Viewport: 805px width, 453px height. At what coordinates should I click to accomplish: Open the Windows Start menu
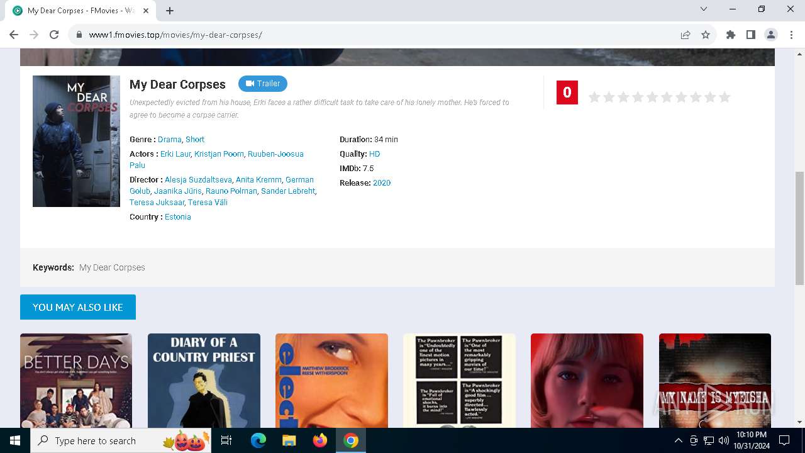tap(15, 440)
